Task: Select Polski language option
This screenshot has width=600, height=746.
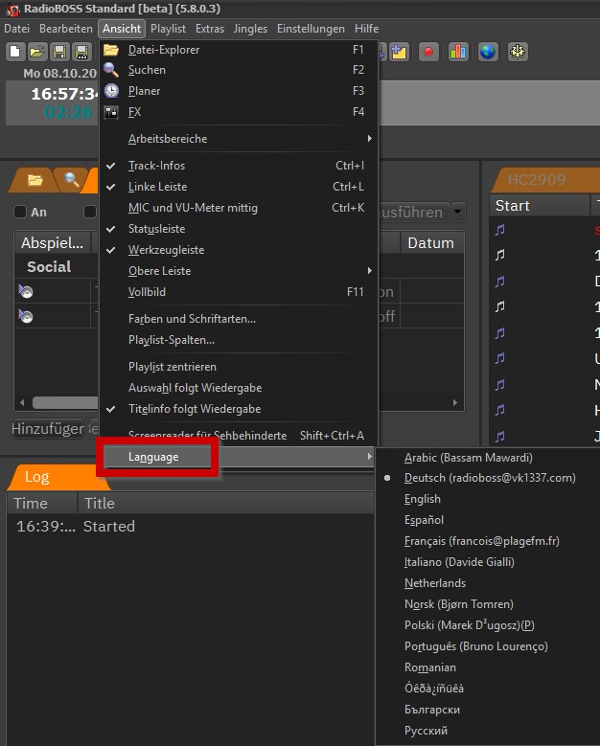Action: (488, 625)
